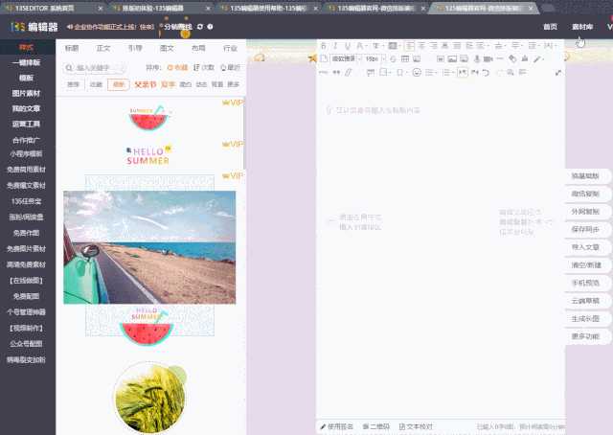Switch to the 135EDITOR browser tab

[x=54, y=8]
